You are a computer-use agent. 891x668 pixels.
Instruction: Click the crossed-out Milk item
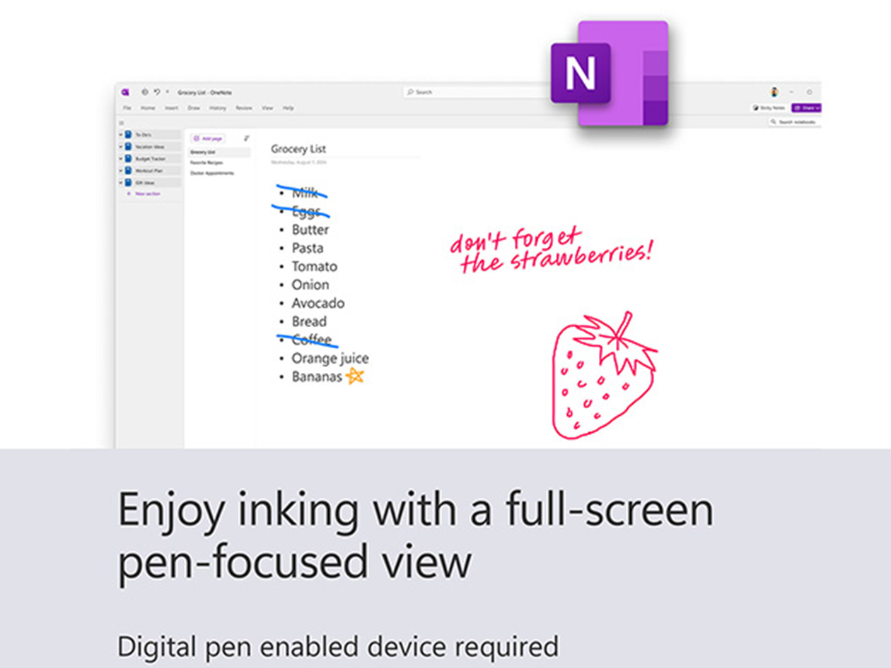click(305, 193)
